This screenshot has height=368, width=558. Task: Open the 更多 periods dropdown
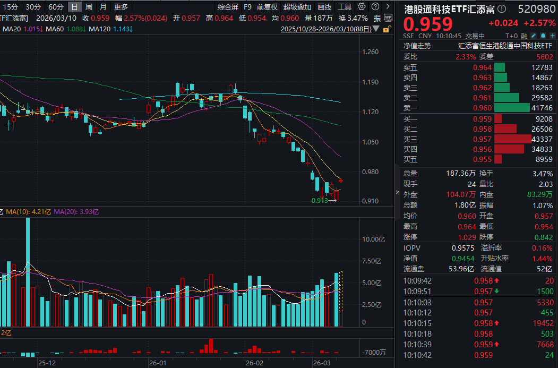tap(121, 7)
